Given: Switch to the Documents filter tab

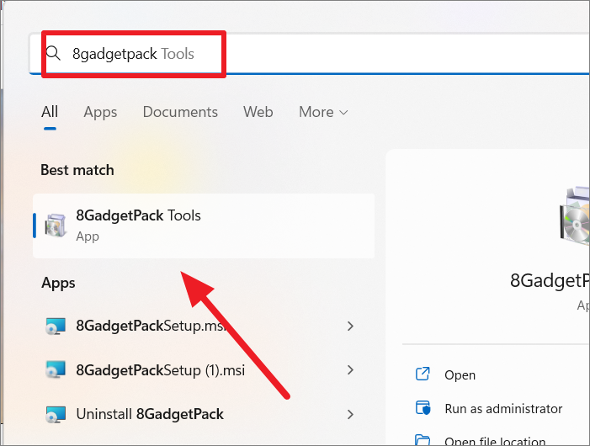Looking at the screenshot, I should click(x=180, y=112).
